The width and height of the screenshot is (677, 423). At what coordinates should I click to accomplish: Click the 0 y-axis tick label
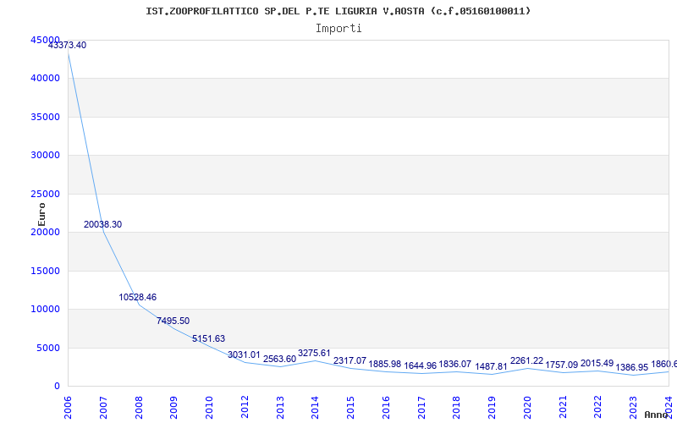[x=57, y=387]
